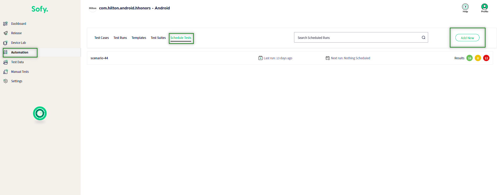The width and height of the screenshot is (497, 195).
Task: Open the Dashboard page
Action: pos(19,24)
